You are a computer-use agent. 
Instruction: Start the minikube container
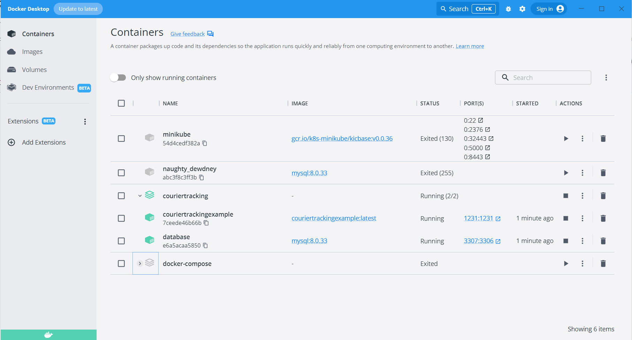tap(566, 139)
